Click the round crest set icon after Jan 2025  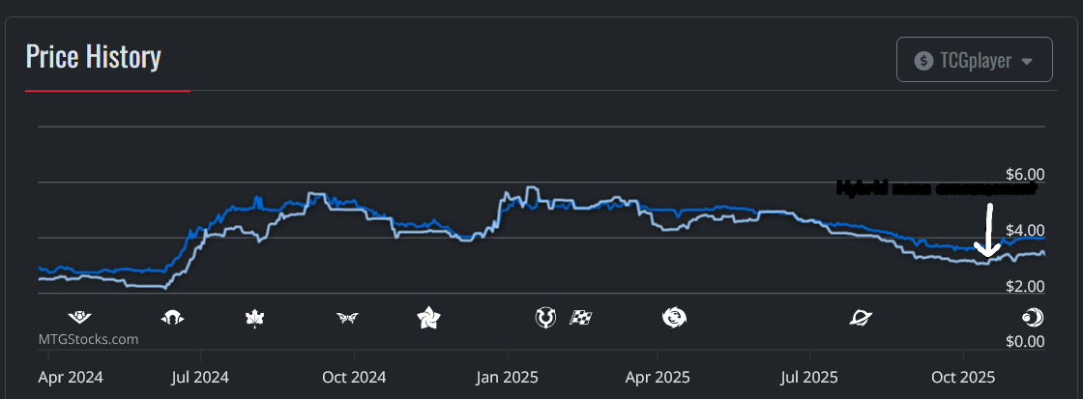545,318
